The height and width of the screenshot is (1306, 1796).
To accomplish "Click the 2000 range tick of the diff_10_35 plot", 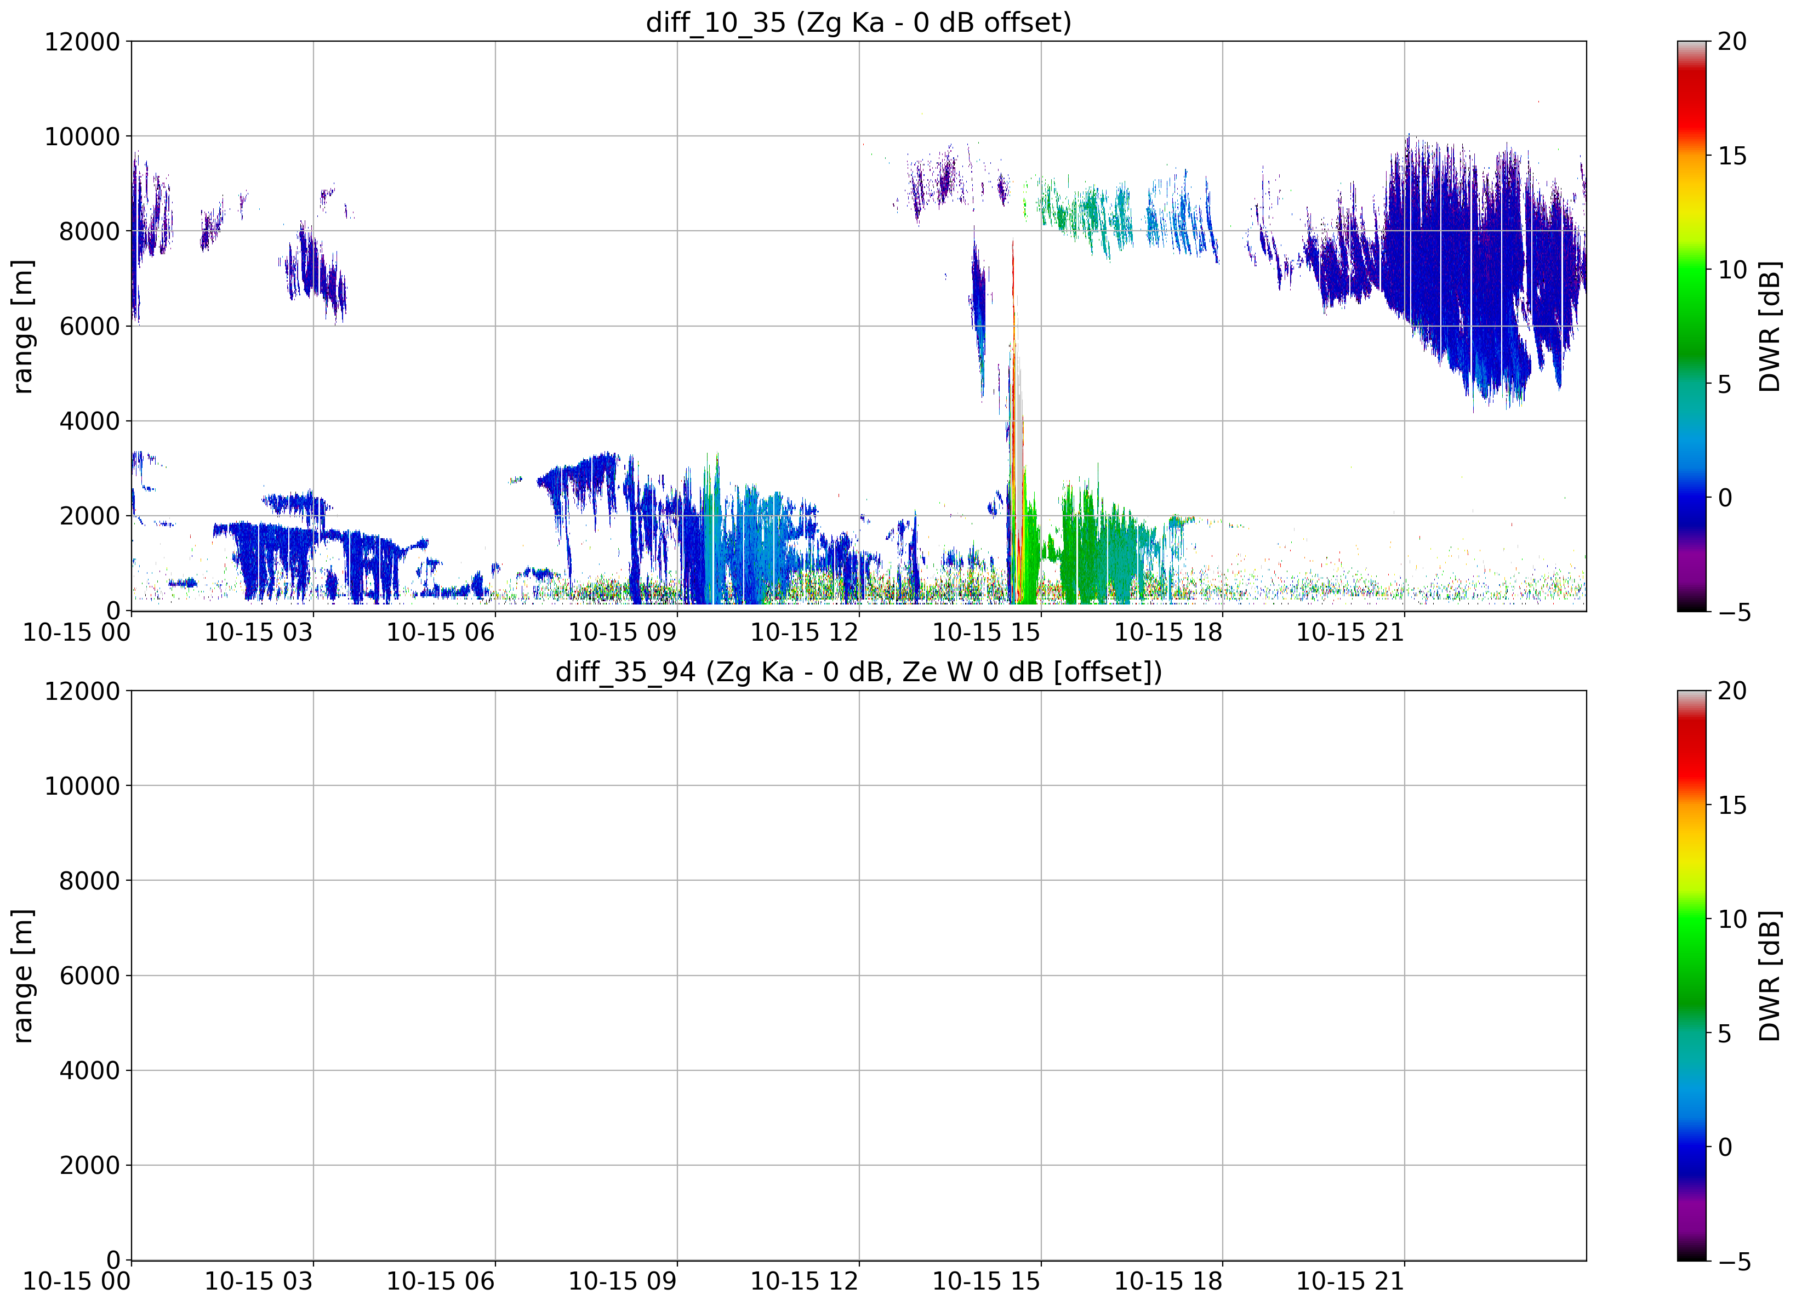I will click(89, 516).
